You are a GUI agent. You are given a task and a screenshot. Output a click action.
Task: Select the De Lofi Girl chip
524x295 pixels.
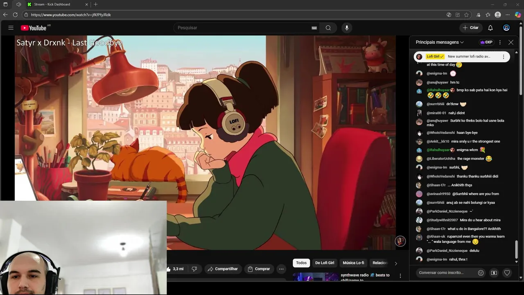[x=325, y=263]
